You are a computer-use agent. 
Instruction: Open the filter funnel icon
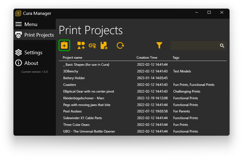click(x=159, y=45)
